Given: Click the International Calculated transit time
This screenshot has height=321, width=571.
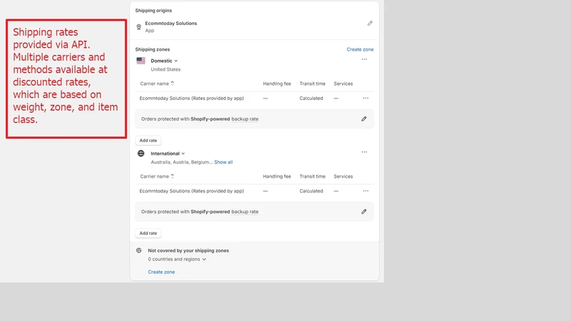Looking at the screenshot, I should click(311, 191).
